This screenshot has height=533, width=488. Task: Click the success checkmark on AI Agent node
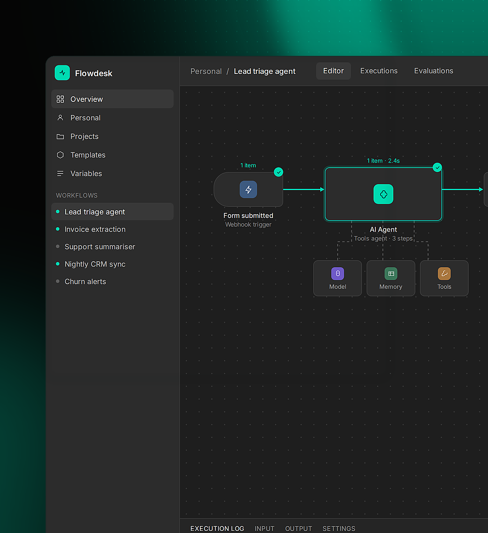pos(437,167)
